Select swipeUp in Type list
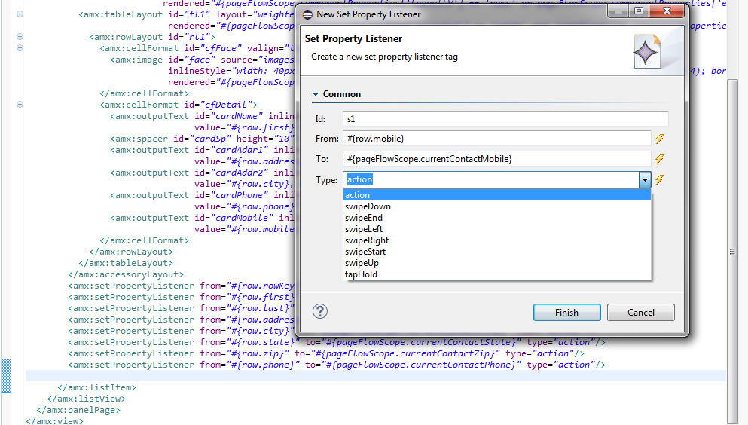Screen dimensions: 748x425 coord(497,263)
